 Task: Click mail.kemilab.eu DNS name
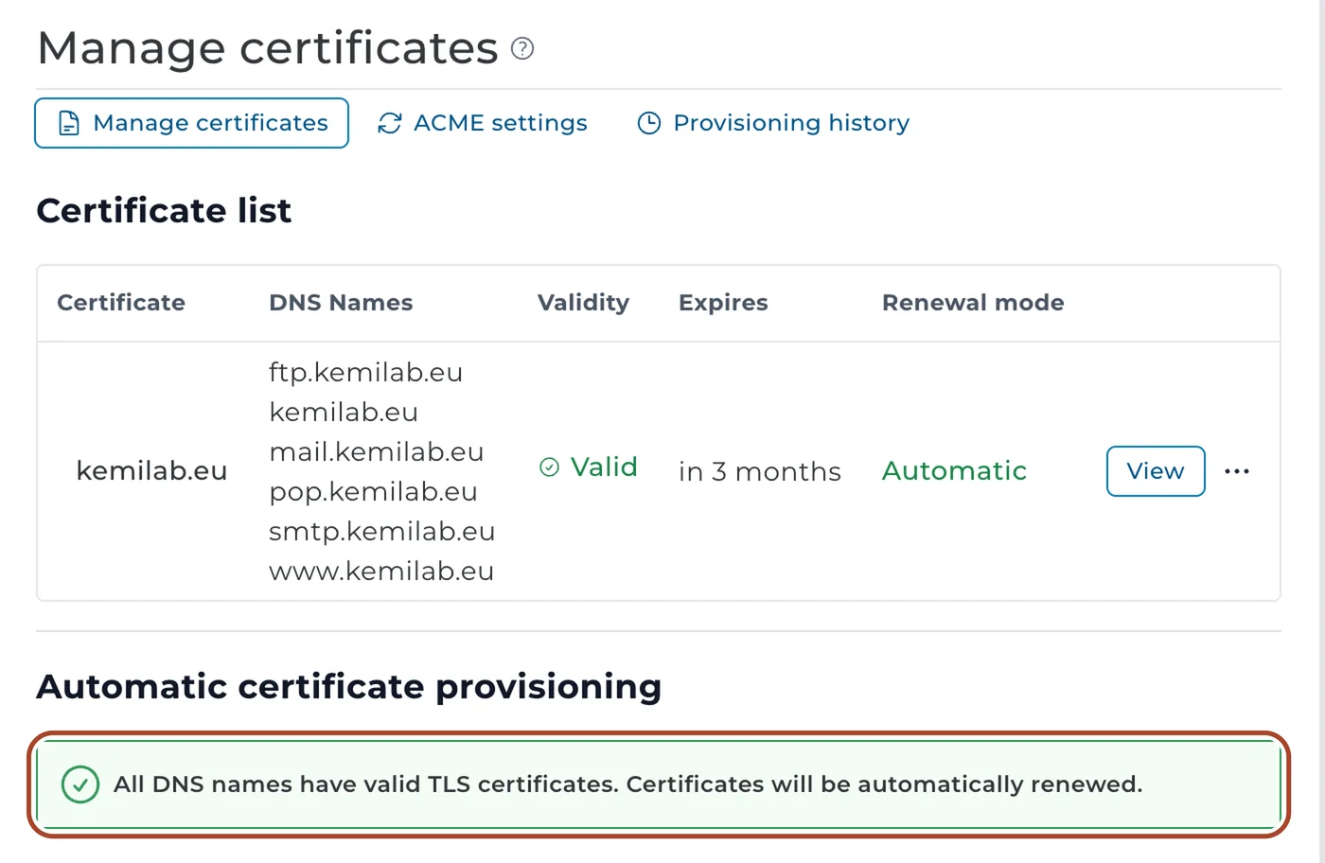click(376, 452)
